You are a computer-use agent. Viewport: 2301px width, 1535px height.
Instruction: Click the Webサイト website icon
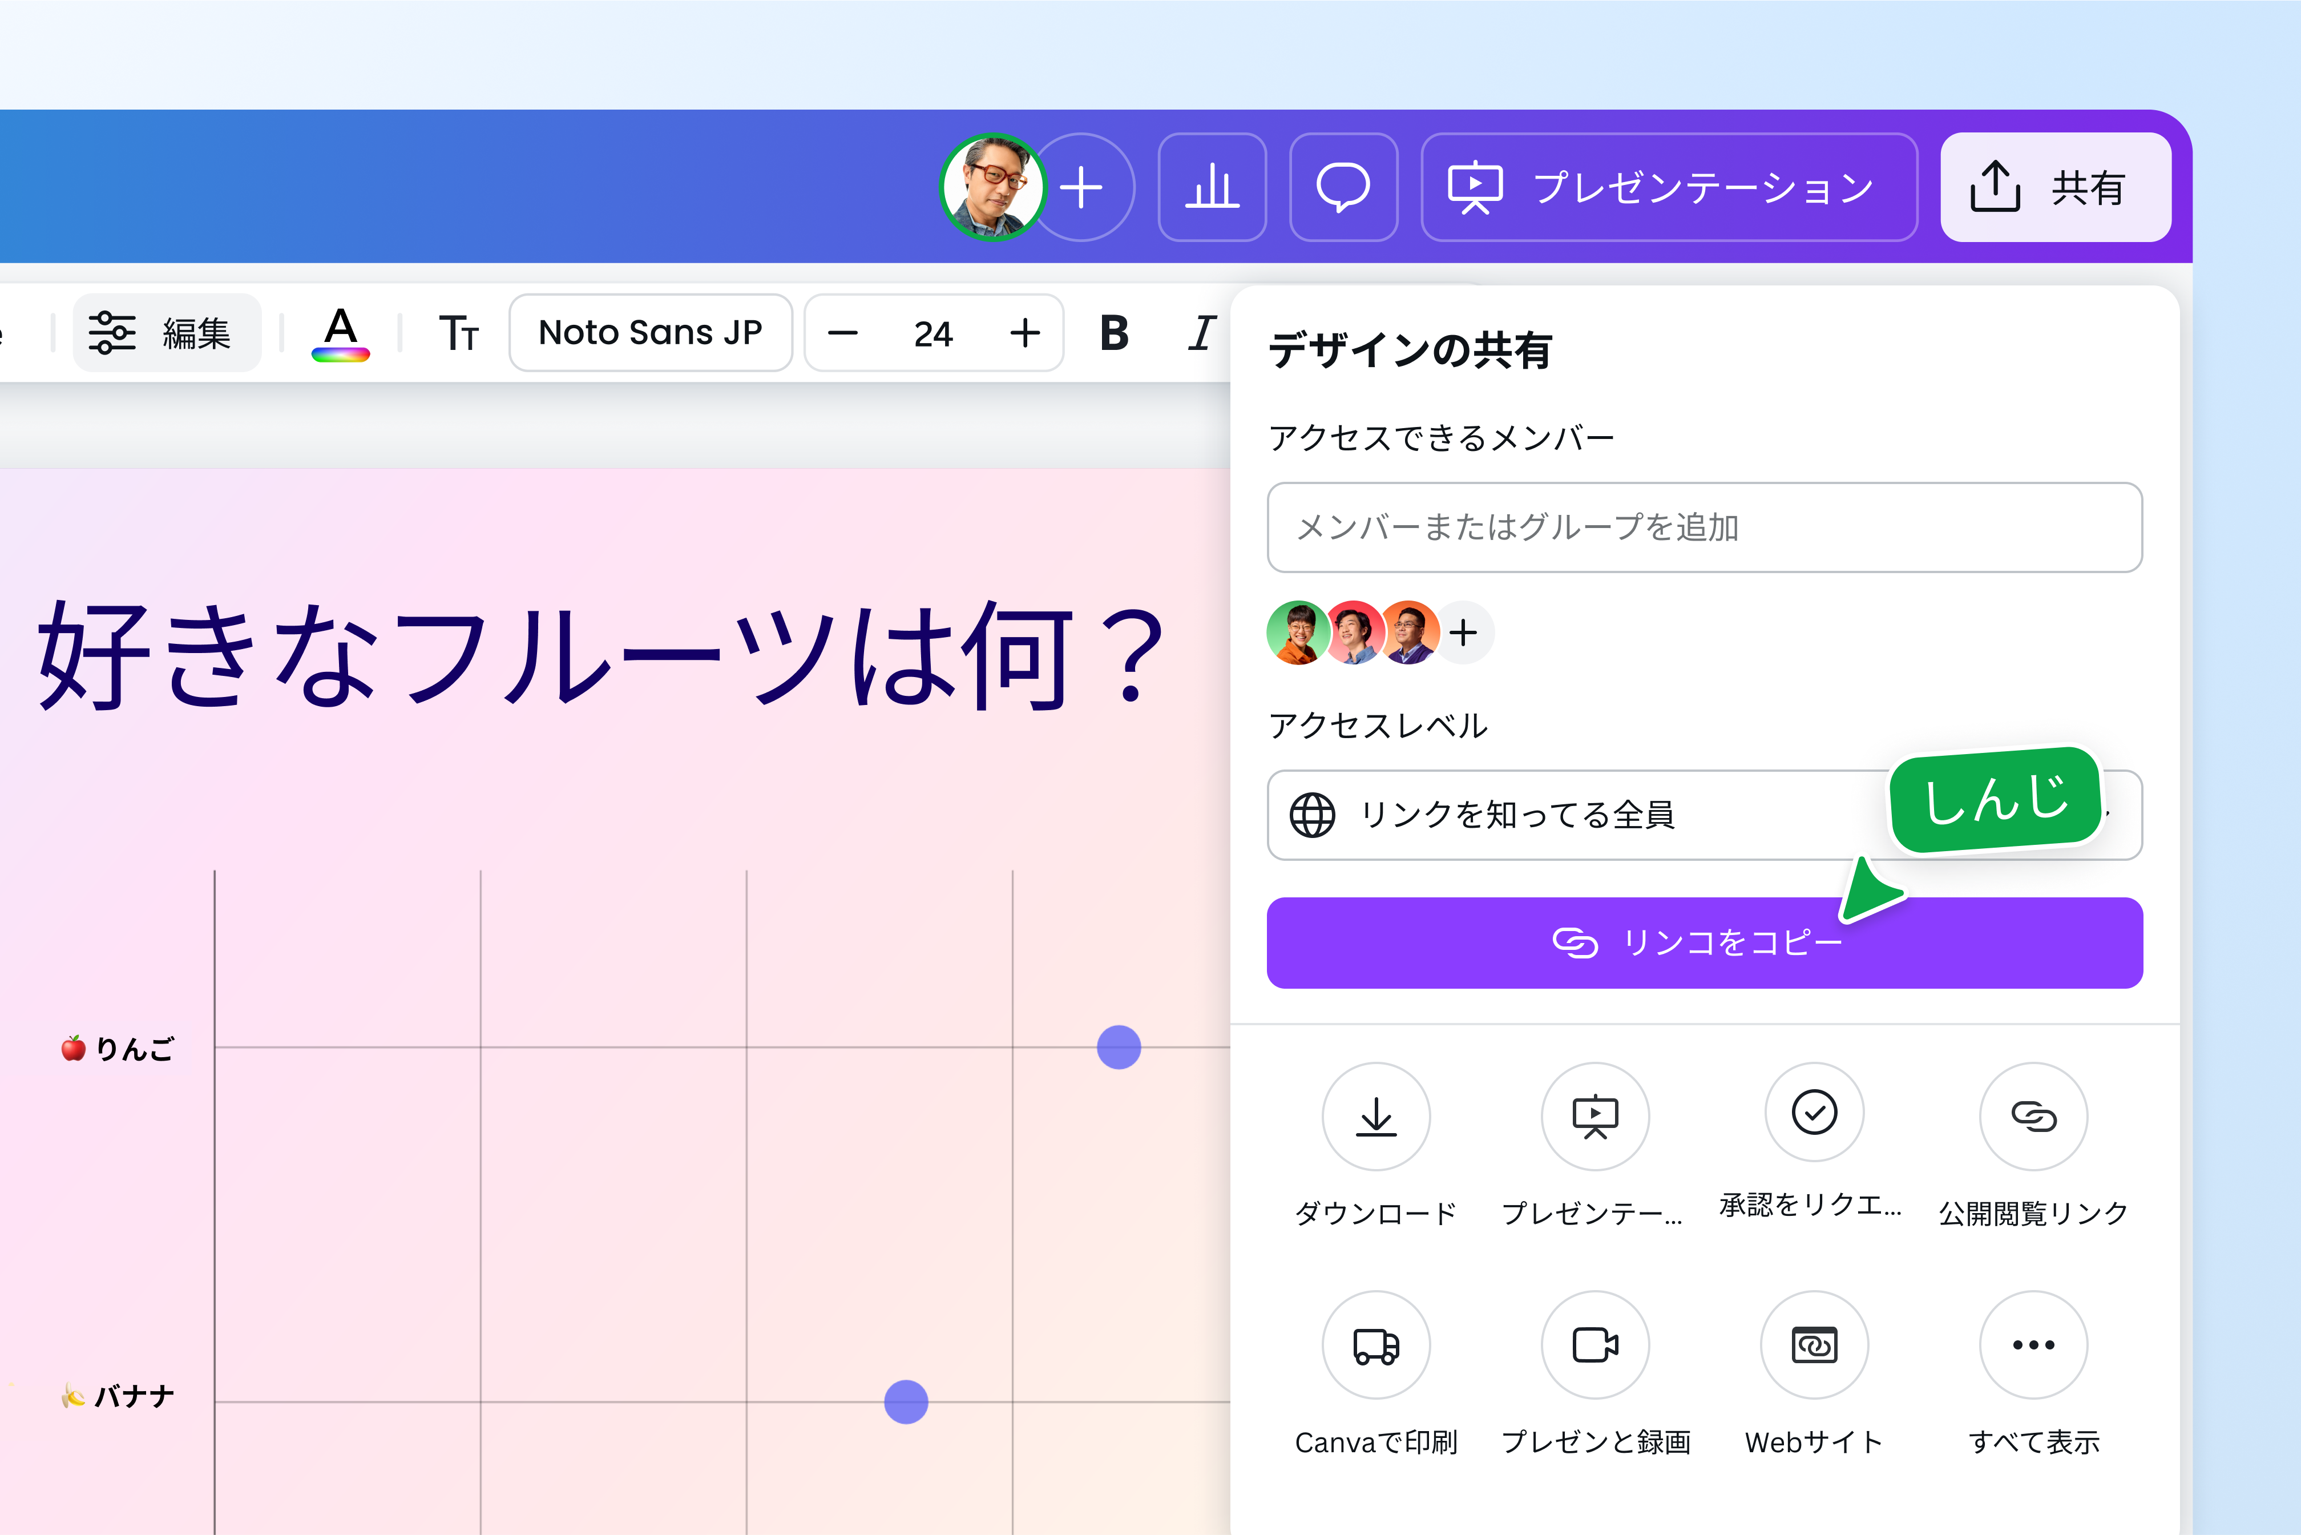pyautogui.click(x=1815, y=1345)
